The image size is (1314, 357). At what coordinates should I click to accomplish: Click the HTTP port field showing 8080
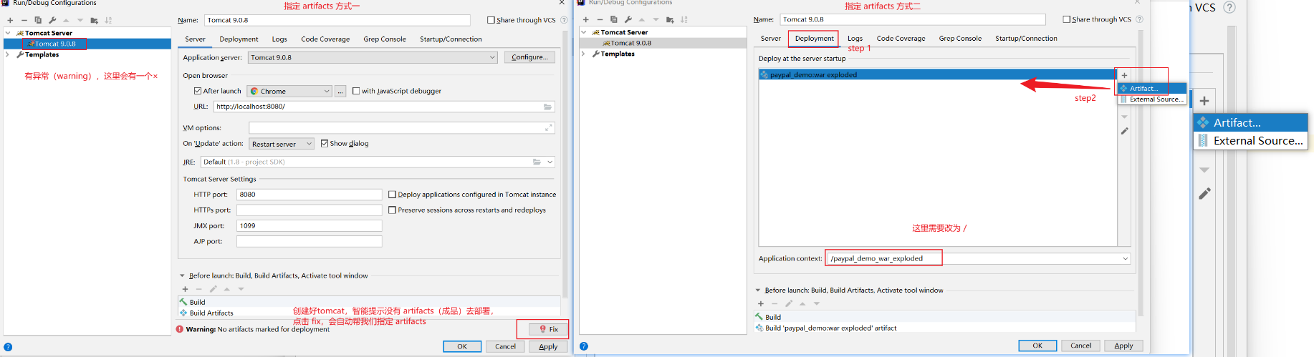click(309, 195)
